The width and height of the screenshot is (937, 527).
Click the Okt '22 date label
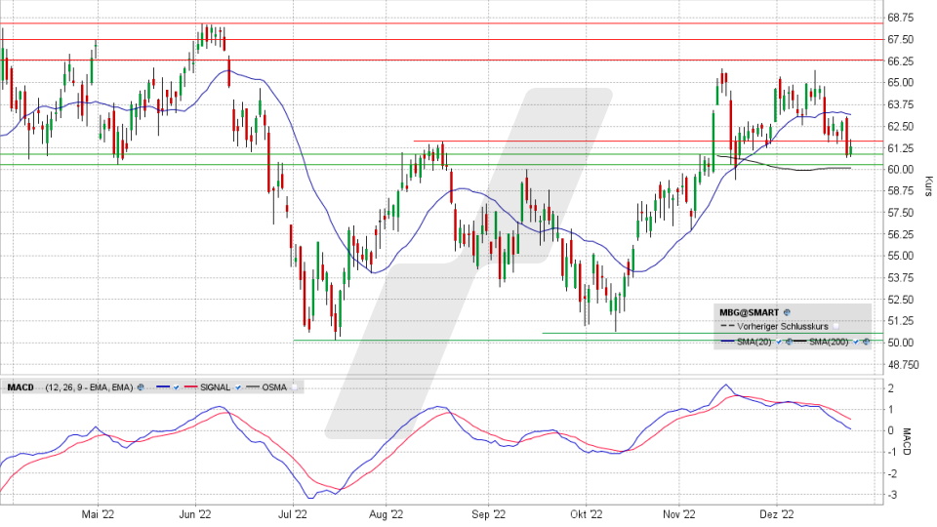587,514
